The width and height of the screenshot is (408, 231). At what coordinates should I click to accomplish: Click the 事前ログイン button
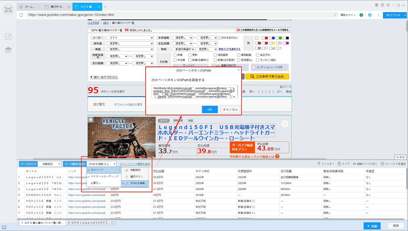(348, 15)
